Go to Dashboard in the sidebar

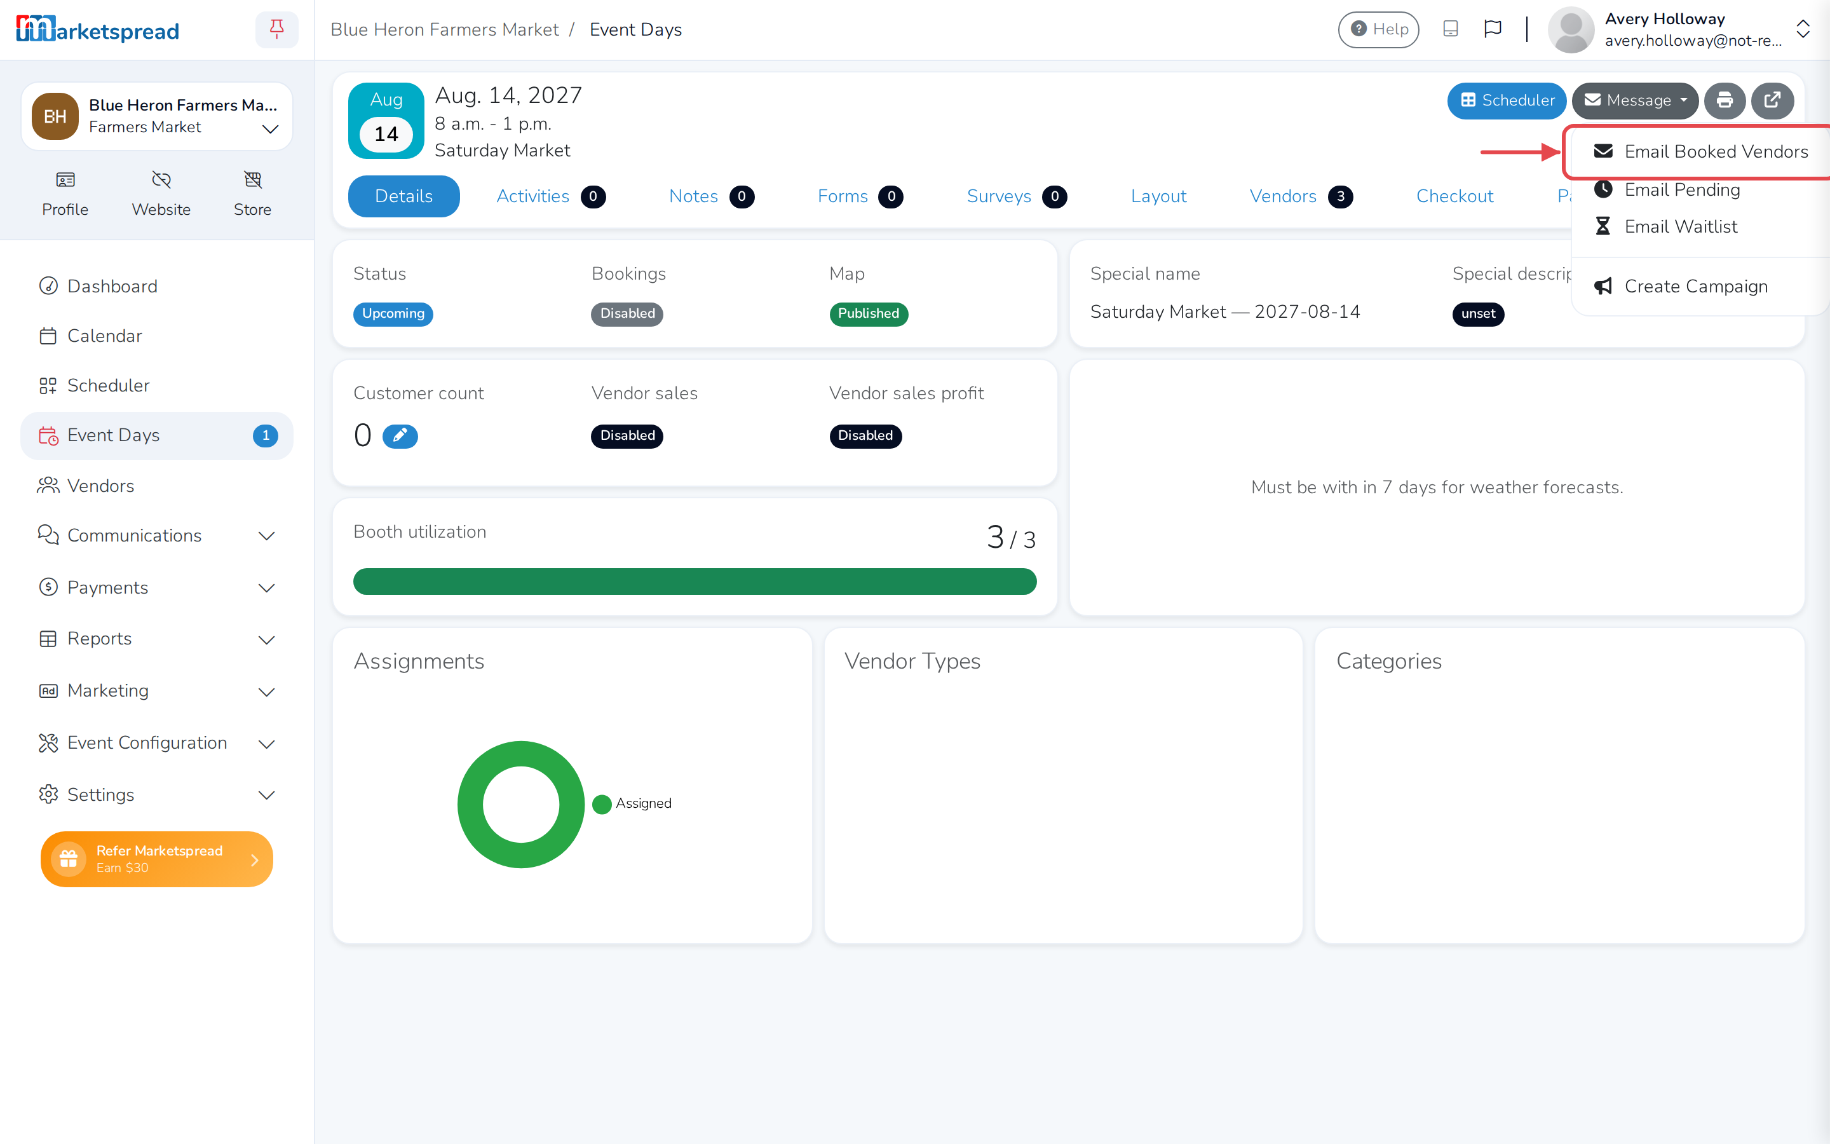coord(156,286)
